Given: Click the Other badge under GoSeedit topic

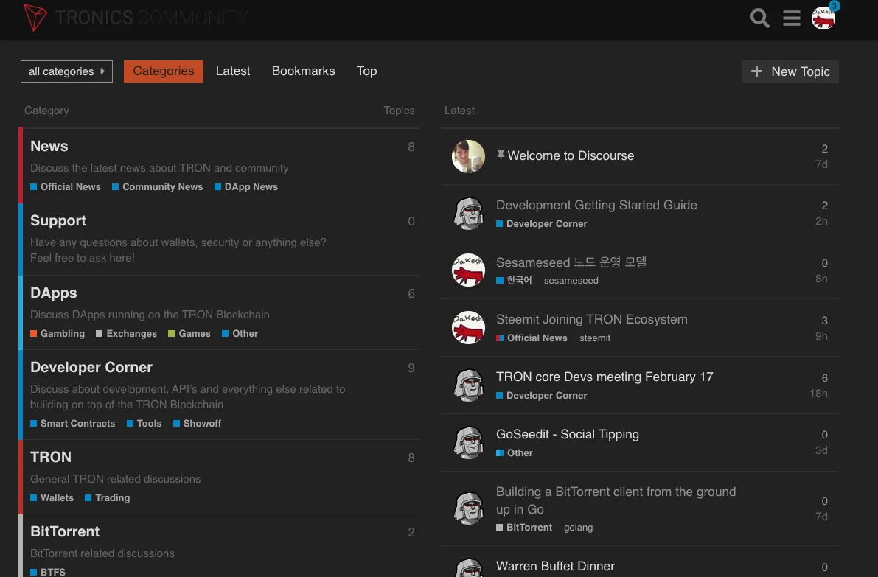Looking at the screenshot, I should click(515, 452).
